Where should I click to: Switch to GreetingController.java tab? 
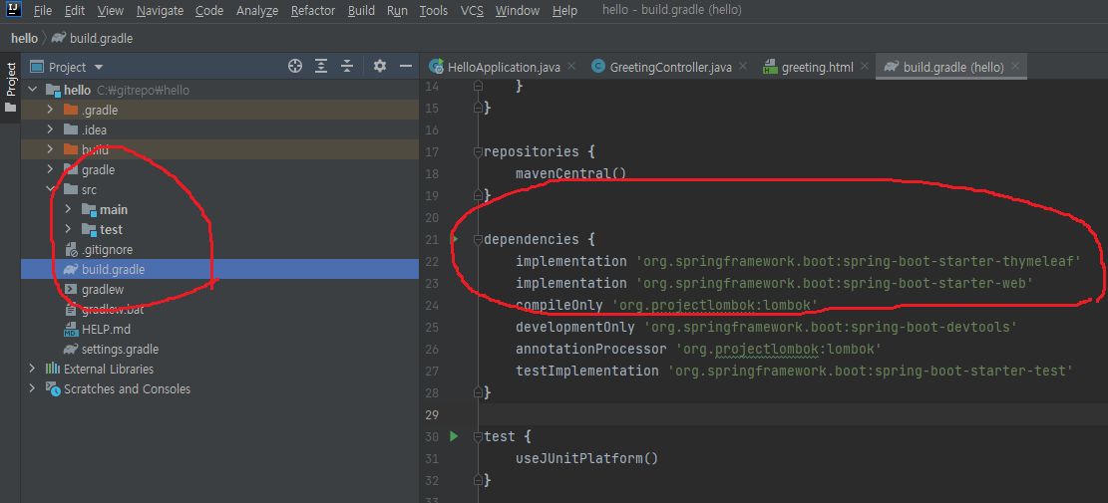[670, 68]
